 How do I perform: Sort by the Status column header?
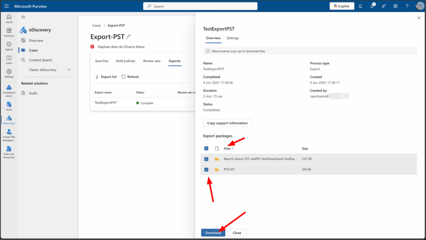tap(140, 92)
